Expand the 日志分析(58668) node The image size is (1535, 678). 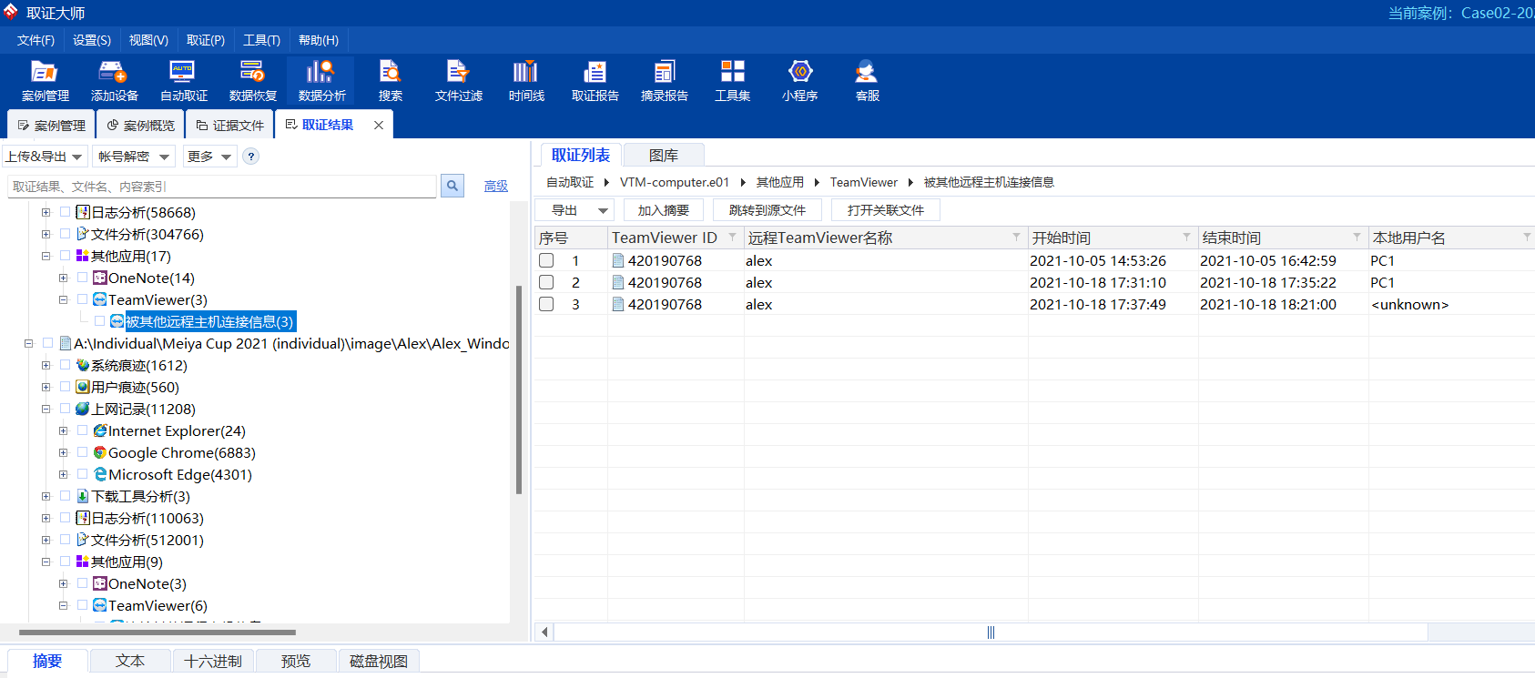(x=46, y=212)
